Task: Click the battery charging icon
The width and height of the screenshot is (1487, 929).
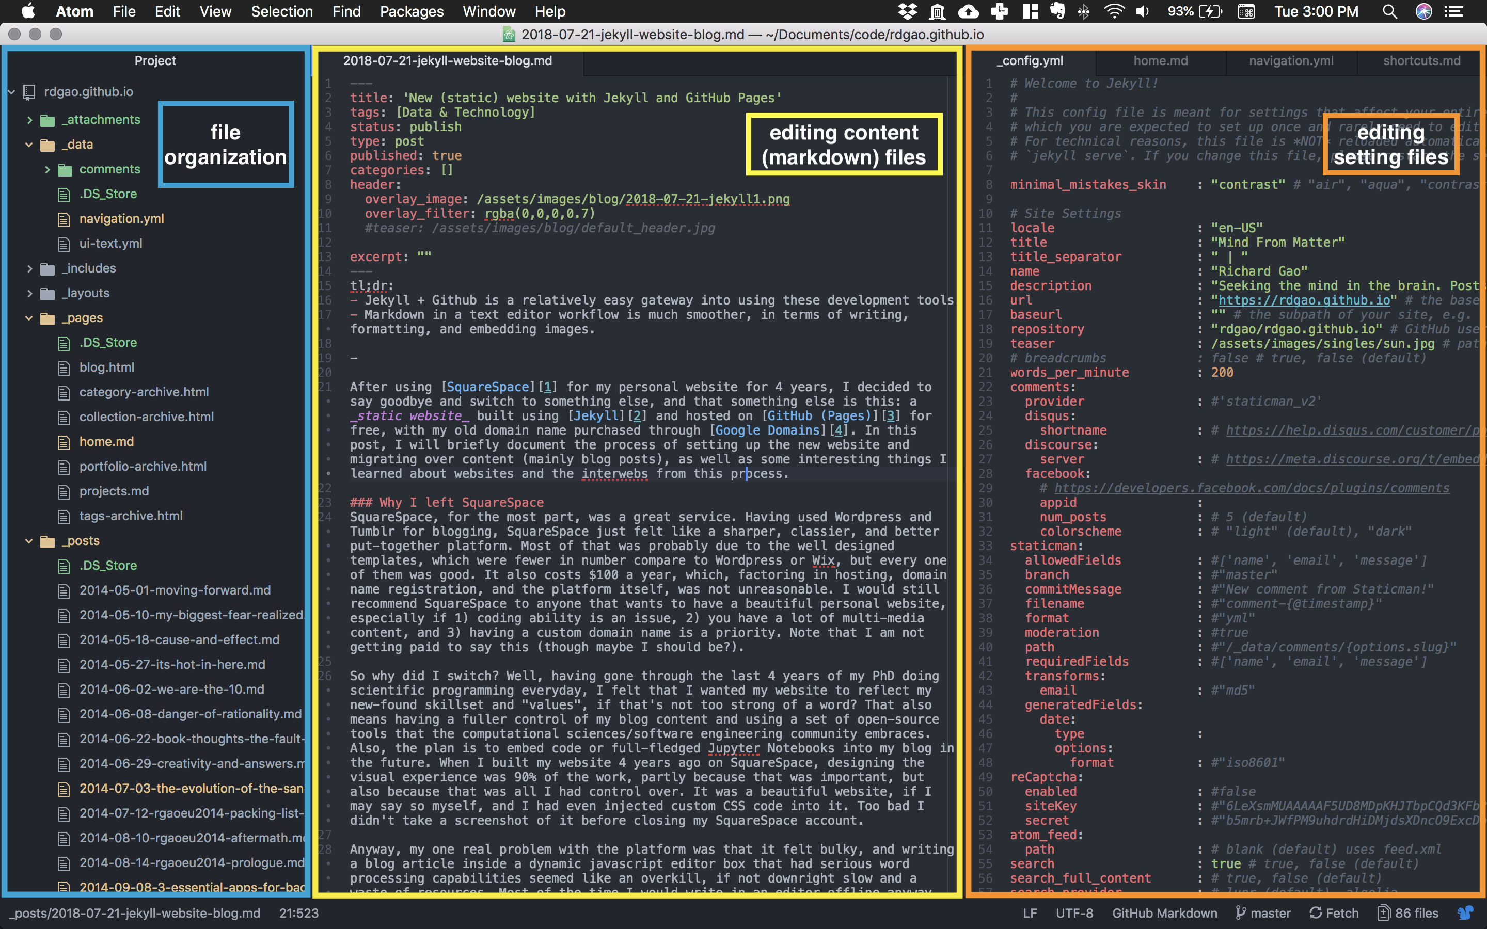Action: click(1211, 11)
